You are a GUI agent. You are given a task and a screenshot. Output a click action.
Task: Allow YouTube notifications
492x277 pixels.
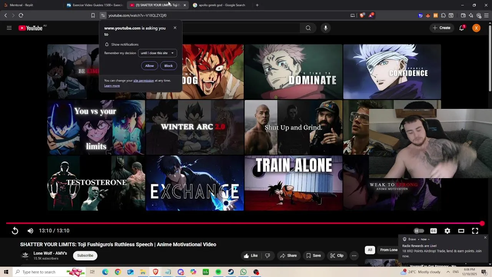point(150,66)
